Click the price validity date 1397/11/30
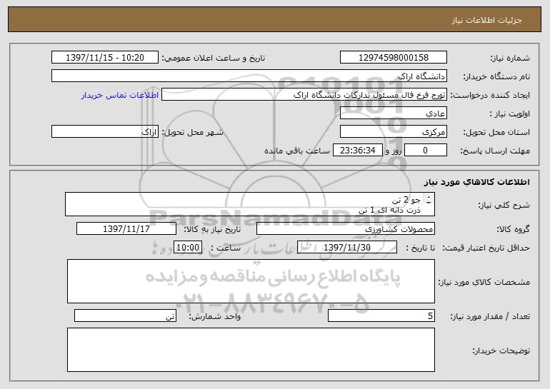 tap(347, 248)
